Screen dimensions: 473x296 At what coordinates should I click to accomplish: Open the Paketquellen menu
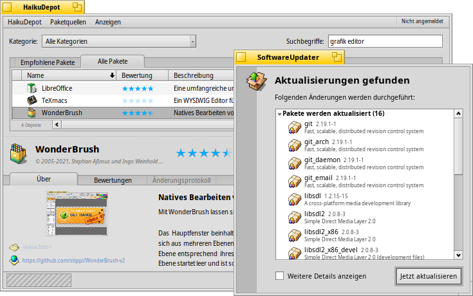coord(68,22)
